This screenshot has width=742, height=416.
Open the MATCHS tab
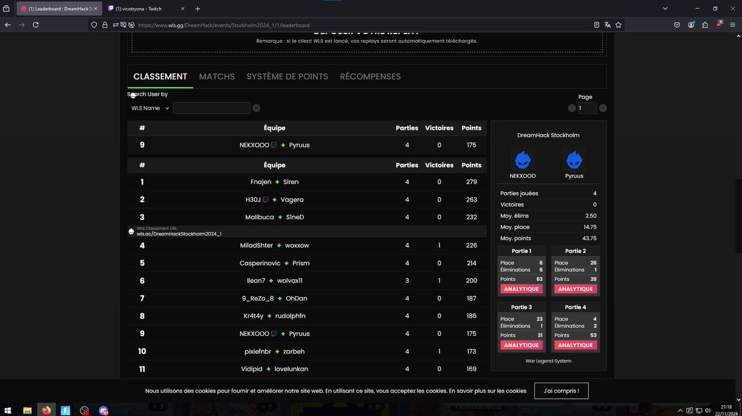point(217,77)
